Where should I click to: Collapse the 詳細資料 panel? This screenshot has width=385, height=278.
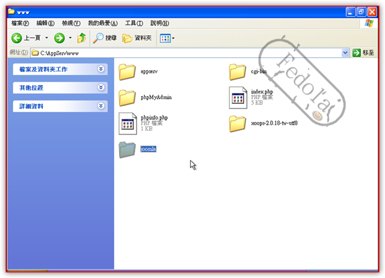click(x=100, y=106)
